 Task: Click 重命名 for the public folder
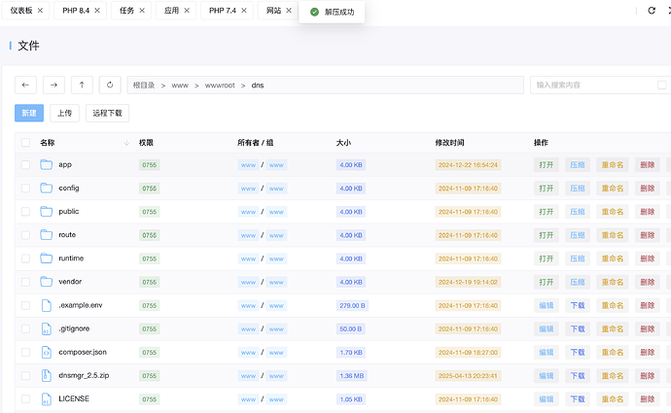point(612,211)
